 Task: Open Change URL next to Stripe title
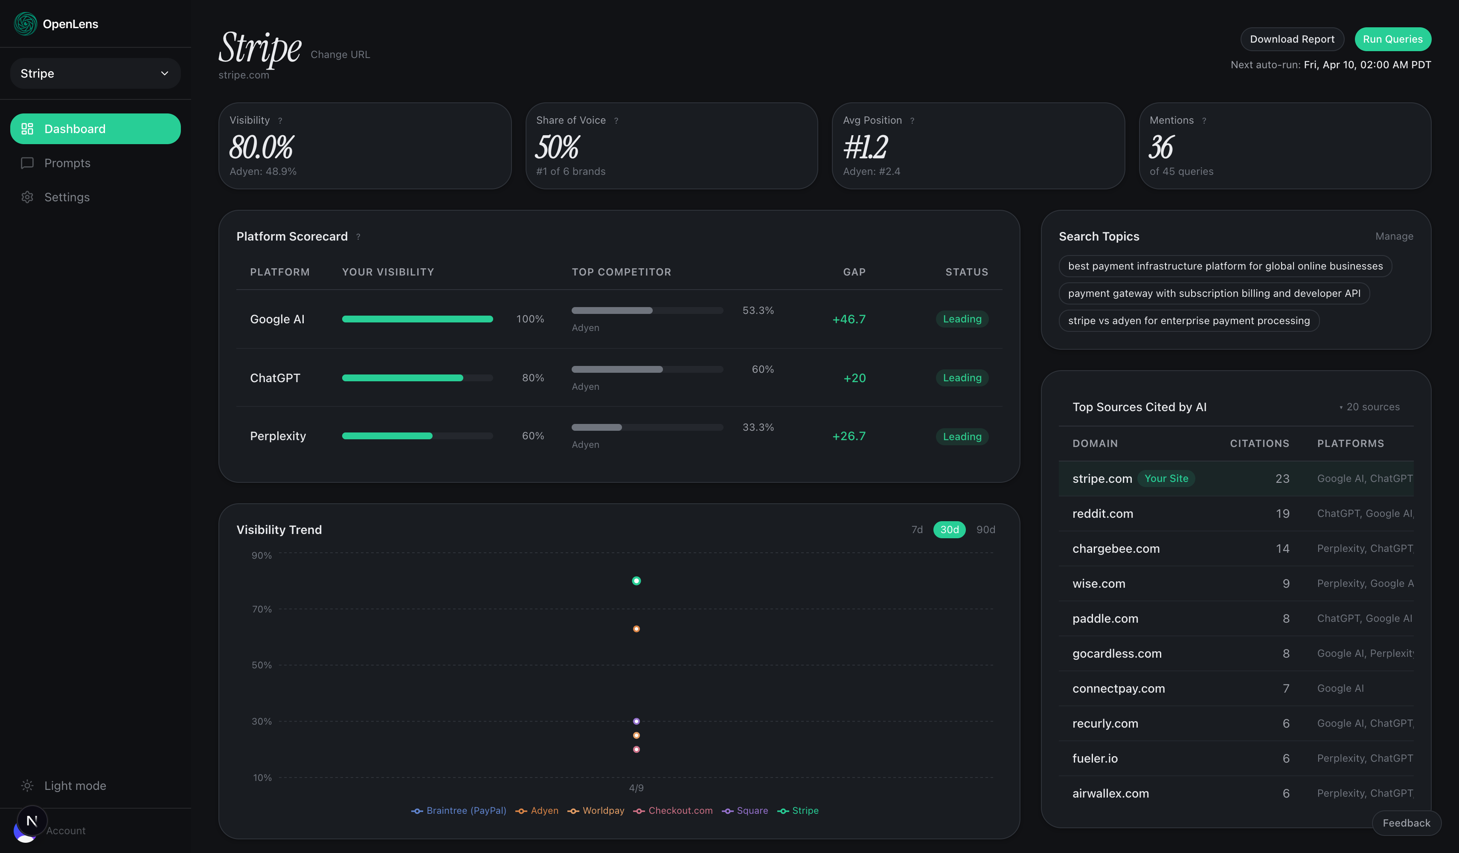coord(340,55)
